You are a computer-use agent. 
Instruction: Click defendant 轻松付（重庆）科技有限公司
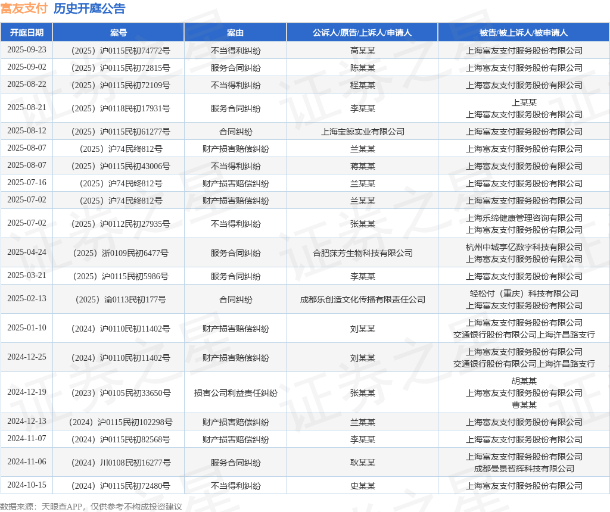click(524, 293)
